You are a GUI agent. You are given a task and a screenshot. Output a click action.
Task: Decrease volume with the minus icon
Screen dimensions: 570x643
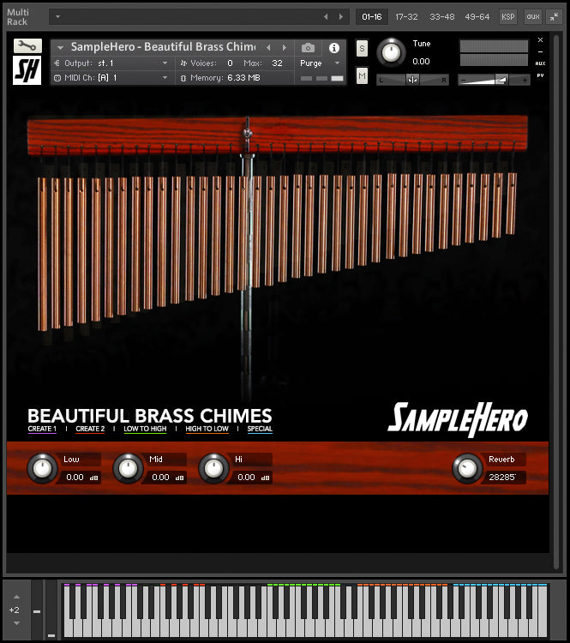(464, 81)
